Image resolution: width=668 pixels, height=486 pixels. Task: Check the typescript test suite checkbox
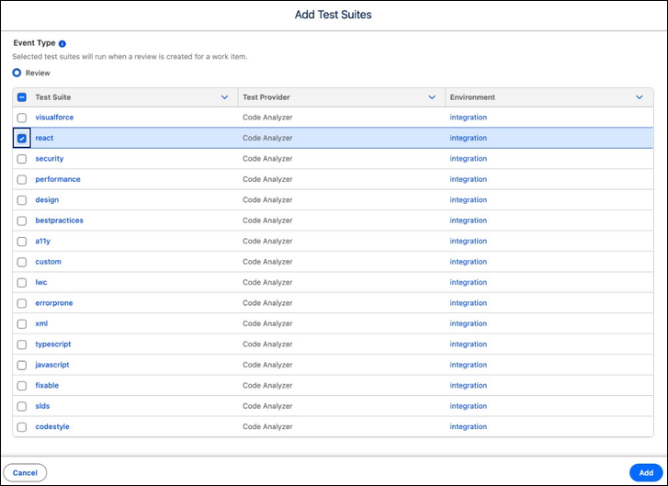click(22, 345)
